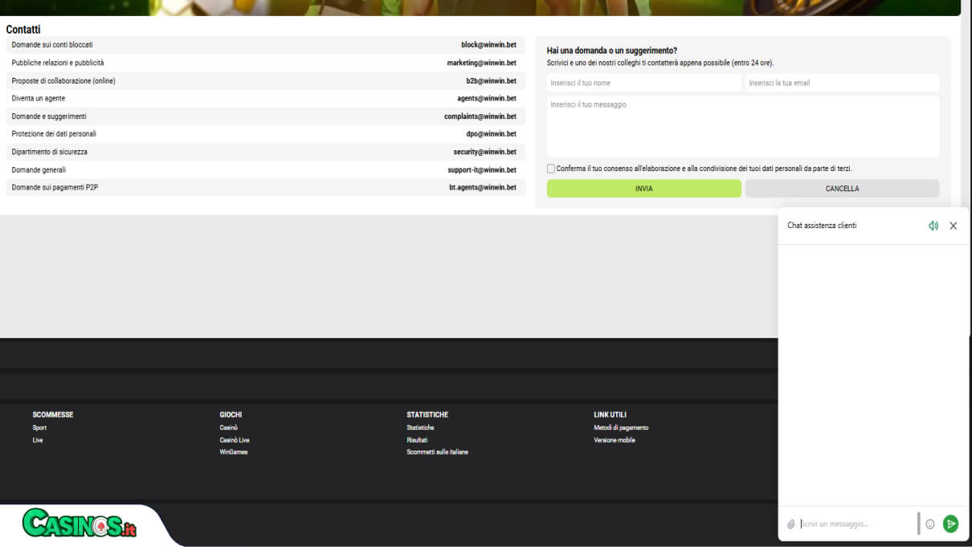
Task: Open the Casinos.it logo
Action: [x=79, y=525]
